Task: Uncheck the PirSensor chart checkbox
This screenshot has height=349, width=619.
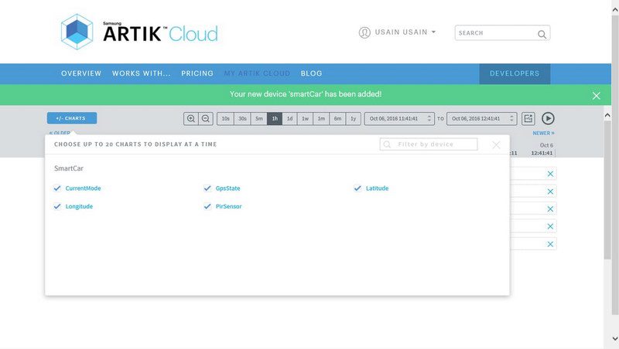Action: click(207, 206)
